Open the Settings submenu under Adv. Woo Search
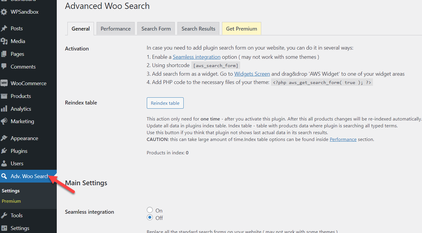The height and width of the screenshot is (233, 422). [x=11, y=191]
